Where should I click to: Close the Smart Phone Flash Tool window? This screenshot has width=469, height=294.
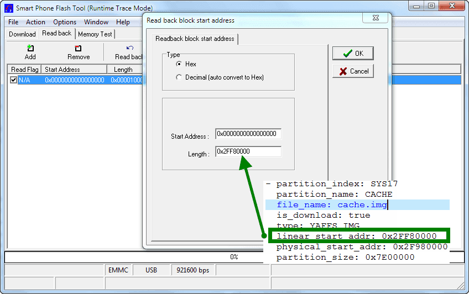click(x=452, y=6)
